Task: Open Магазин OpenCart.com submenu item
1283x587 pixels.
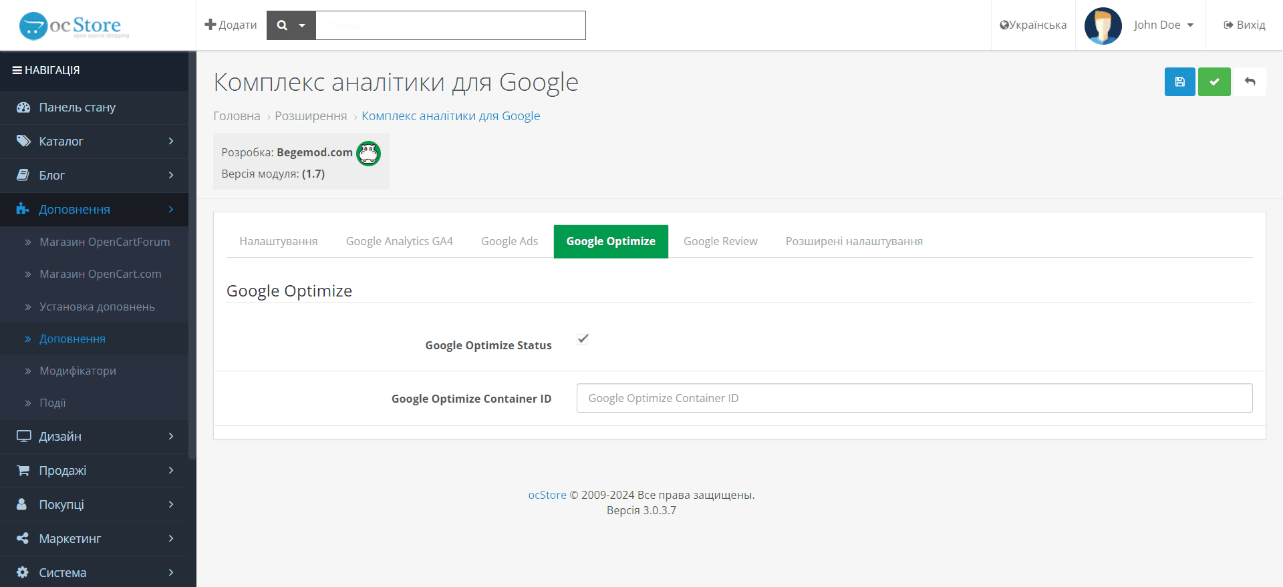Action: coord(94,274)
